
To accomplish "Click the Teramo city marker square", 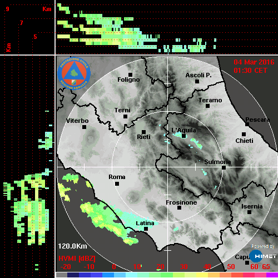I will click(x=207, y=106).
